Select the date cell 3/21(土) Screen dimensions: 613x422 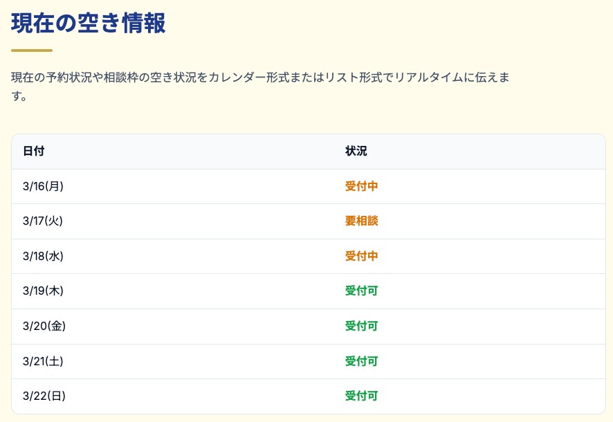(x=43, y=361)
